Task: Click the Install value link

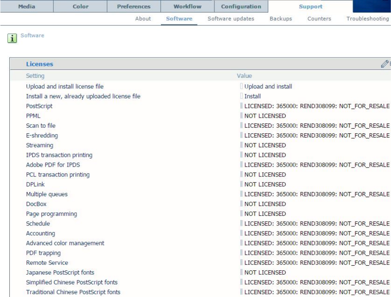Action: tap(252, 96)
